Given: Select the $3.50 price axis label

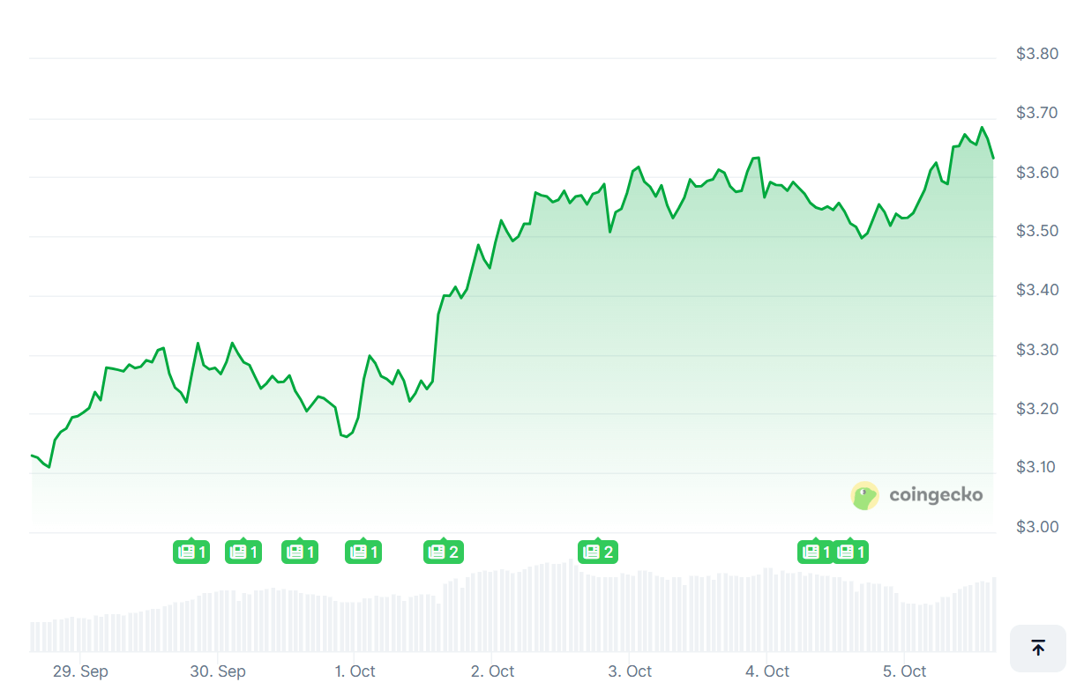Looking at the screenshot, I should click(1036, 231).
